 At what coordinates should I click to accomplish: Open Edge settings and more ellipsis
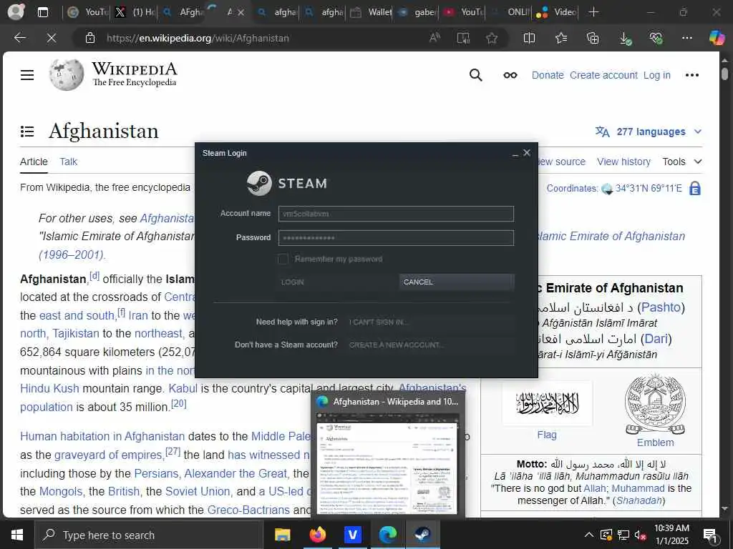[x=686, y=38]
